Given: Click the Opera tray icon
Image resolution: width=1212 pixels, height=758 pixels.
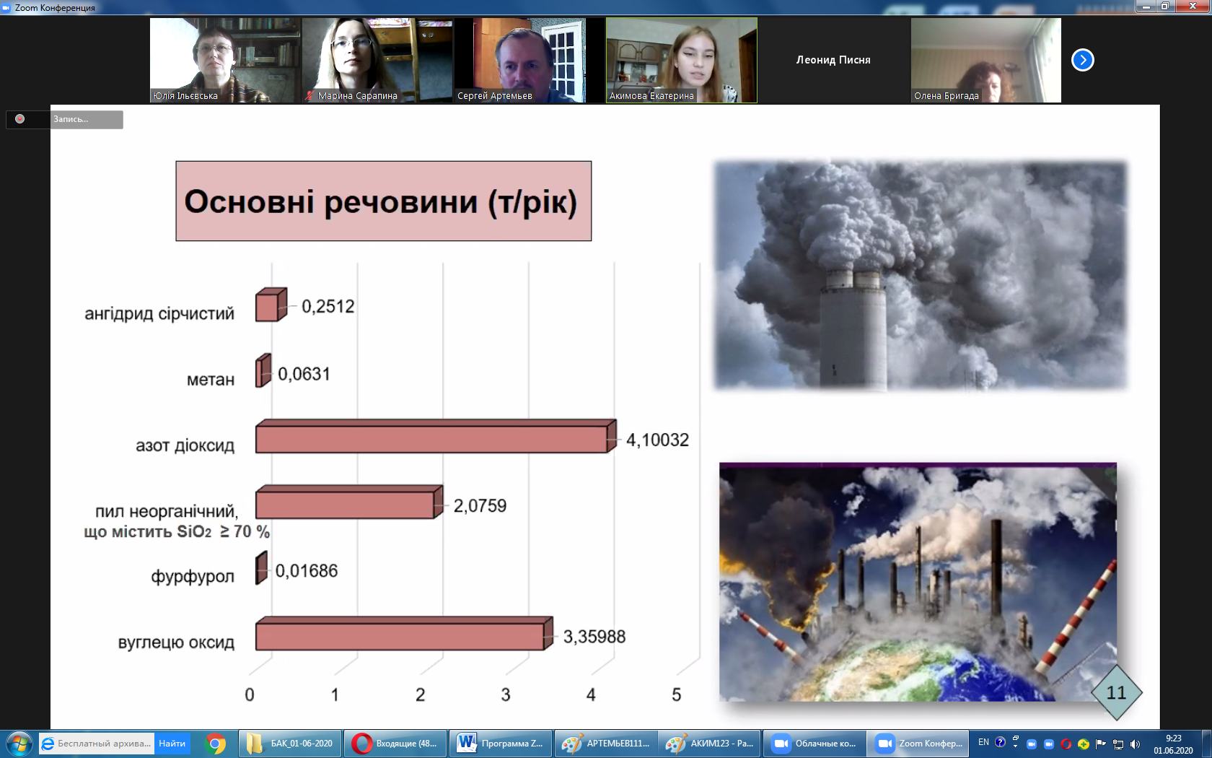Looking at the screenshot, I should coord(1066,744).
